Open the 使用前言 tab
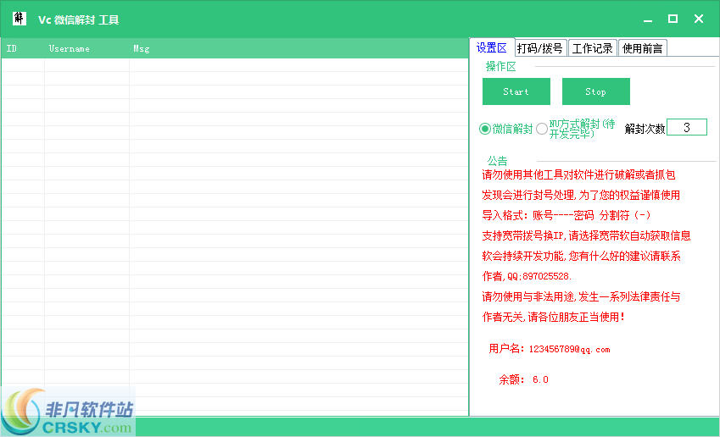720x437 pixels. pos(642,48)
